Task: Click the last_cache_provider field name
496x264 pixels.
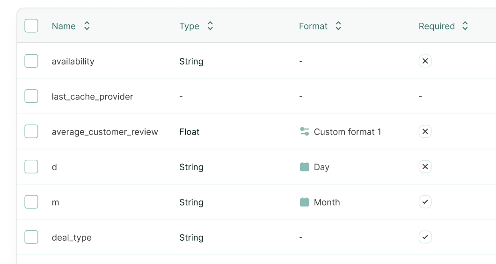Action: (x=92, y=97)
